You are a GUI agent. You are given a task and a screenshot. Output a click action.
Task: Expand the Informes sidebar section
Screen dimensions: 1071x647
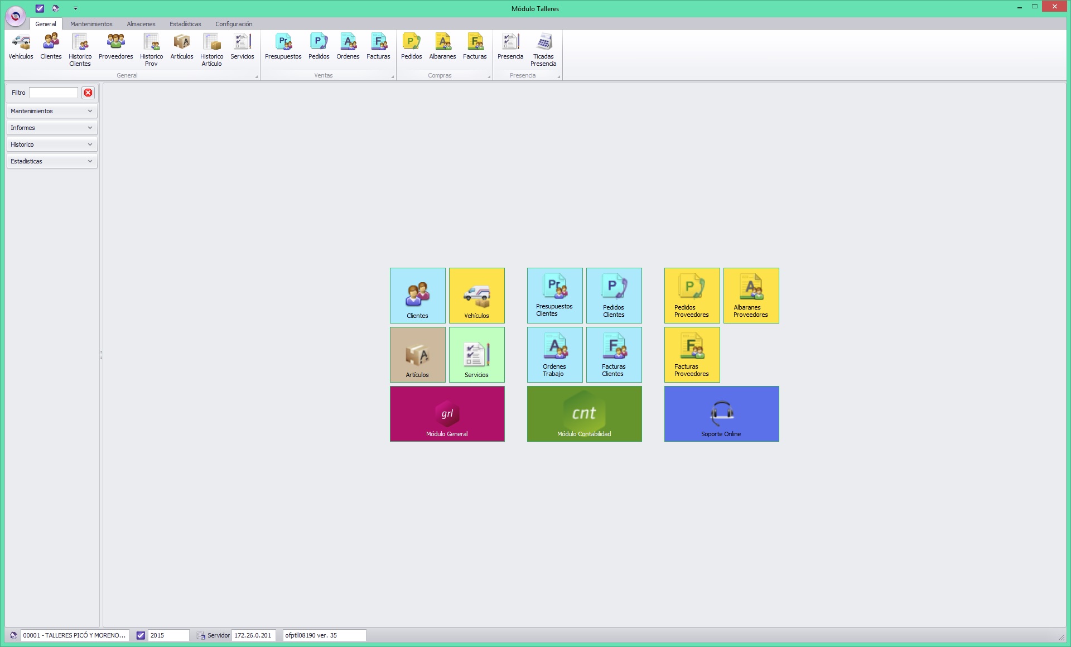(52, 128)
